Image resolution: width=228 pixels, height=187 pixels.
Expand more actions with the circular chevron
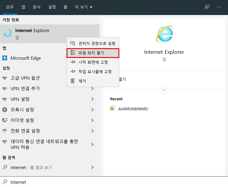click(164, 90)
